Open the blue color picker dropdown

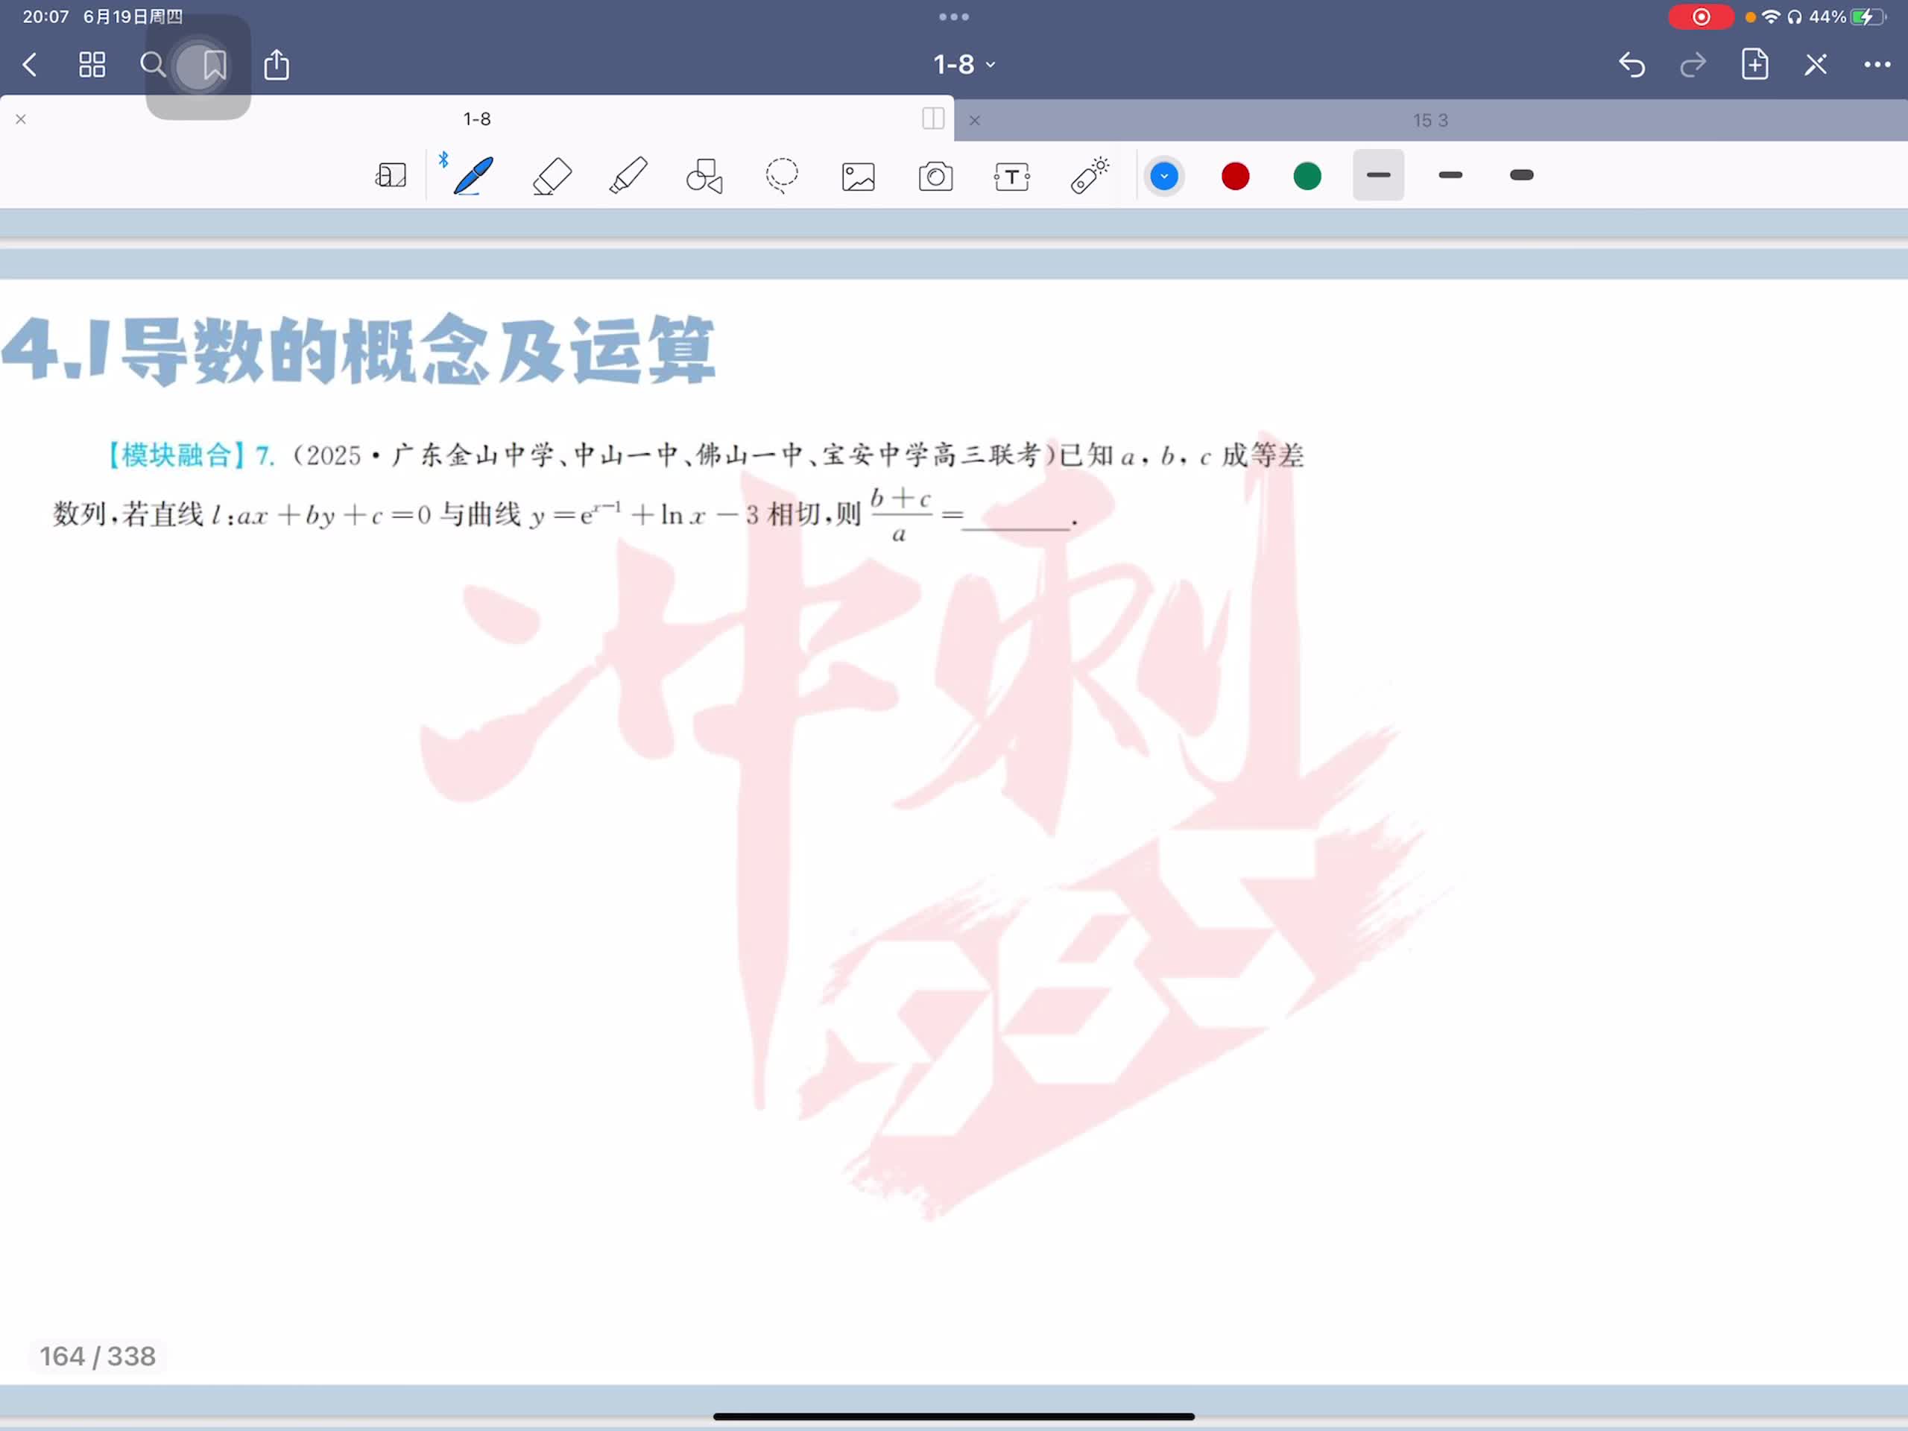[1163, 176]
